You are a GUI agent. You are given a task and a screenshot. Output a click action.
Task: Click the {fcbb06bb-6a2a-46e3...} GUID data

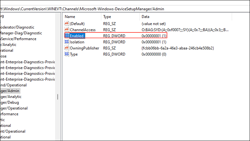click(x=178, y=48)
